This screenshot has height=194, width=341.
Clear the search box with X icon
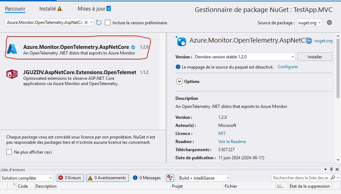(86, 22)
